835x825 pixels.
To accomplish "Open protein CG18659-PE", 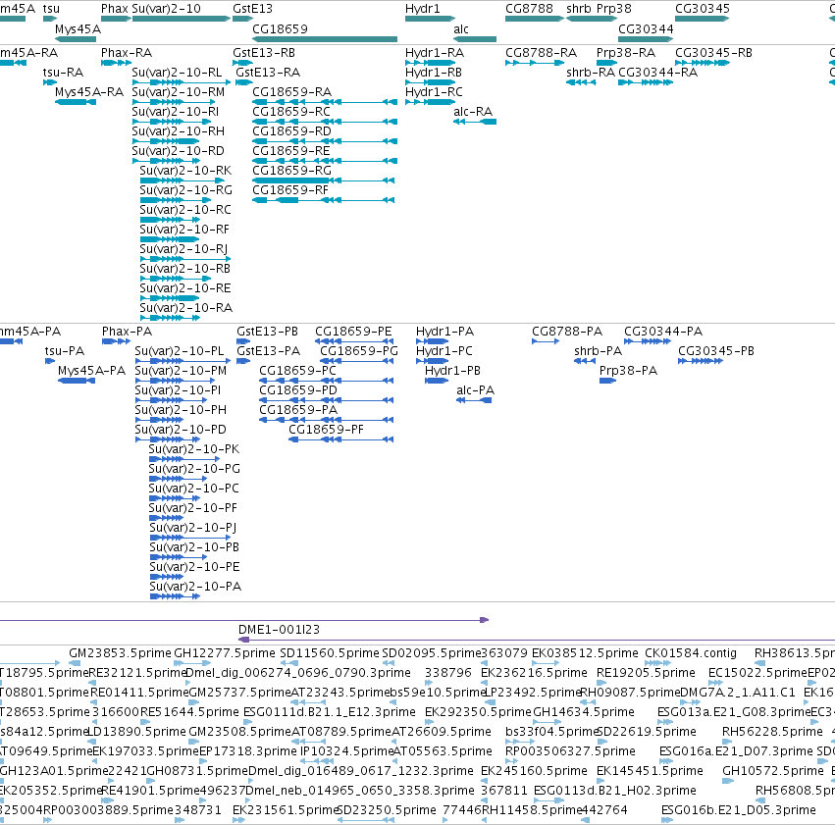I will (353, 332).
